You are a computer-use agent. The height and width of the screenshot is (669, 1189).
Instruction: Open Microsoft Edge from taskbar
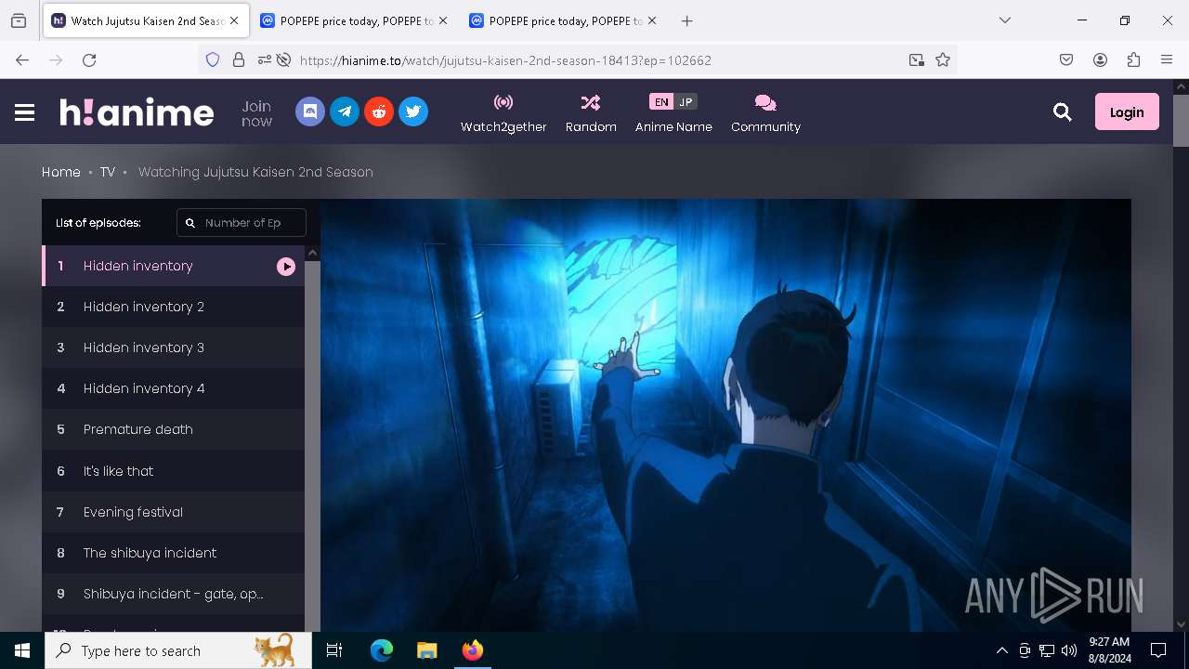(382, 650)
